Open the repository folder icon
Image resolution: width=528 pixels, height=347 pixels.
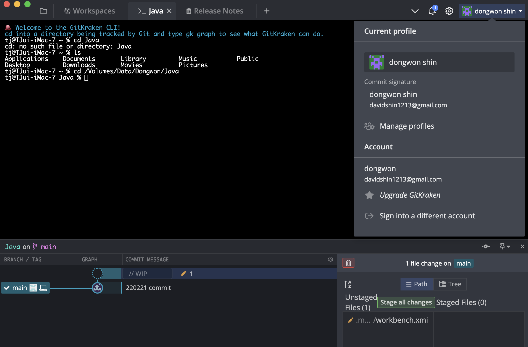pos(44,11)
